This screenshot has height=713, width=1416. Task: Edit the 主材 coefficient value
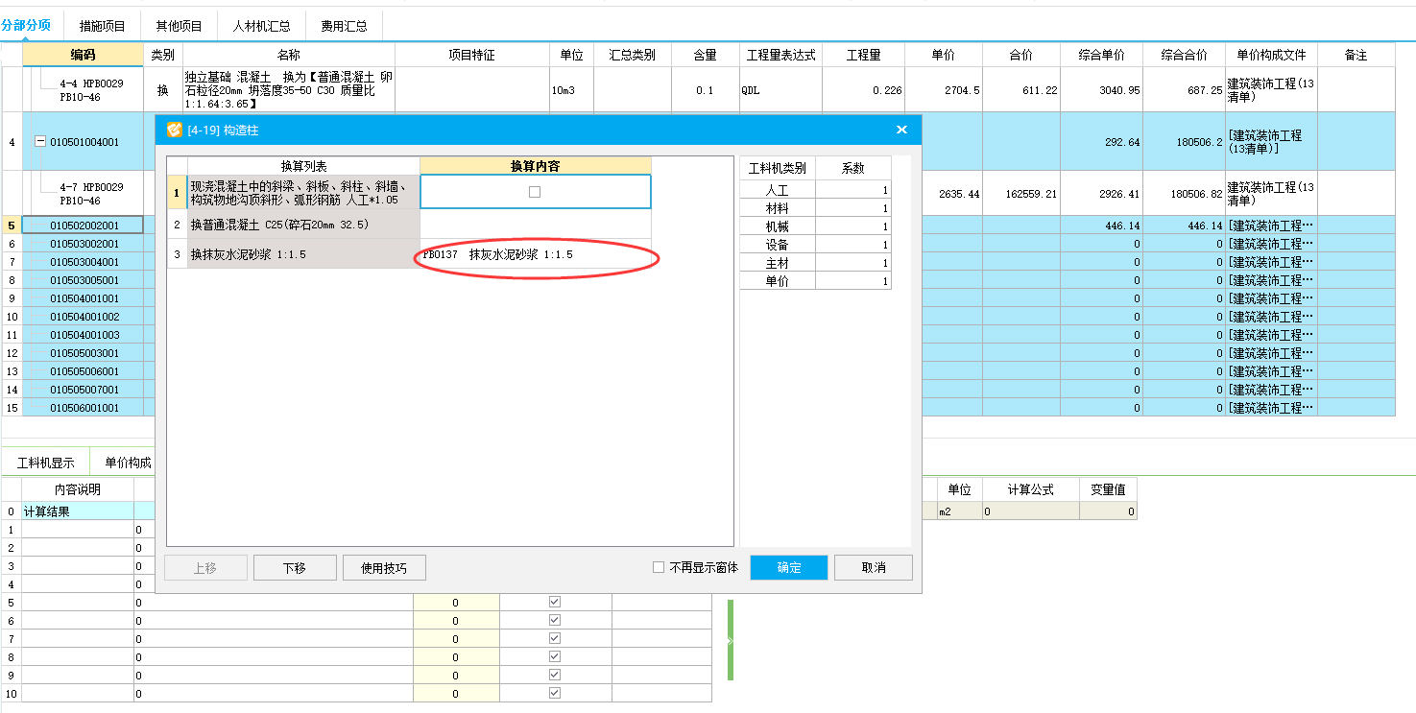(852, 263)
